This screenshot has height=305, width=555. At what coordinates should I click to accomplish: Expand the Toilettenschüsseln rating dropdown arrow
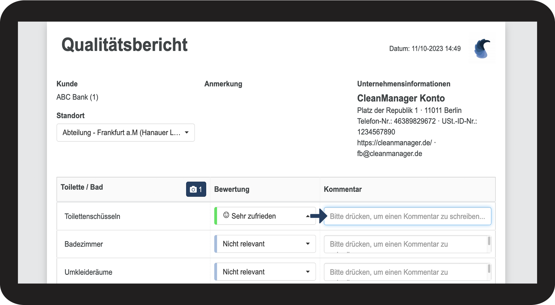click(307, 216)
